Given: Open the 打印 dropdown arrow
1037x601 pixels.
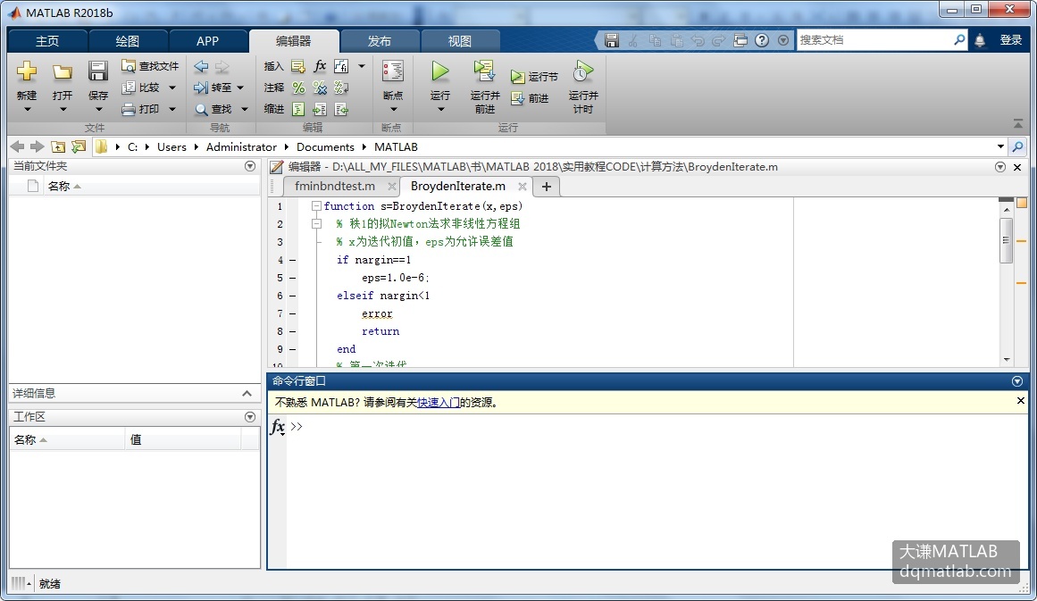Looking at the screenshot, I should click(172, 109).
